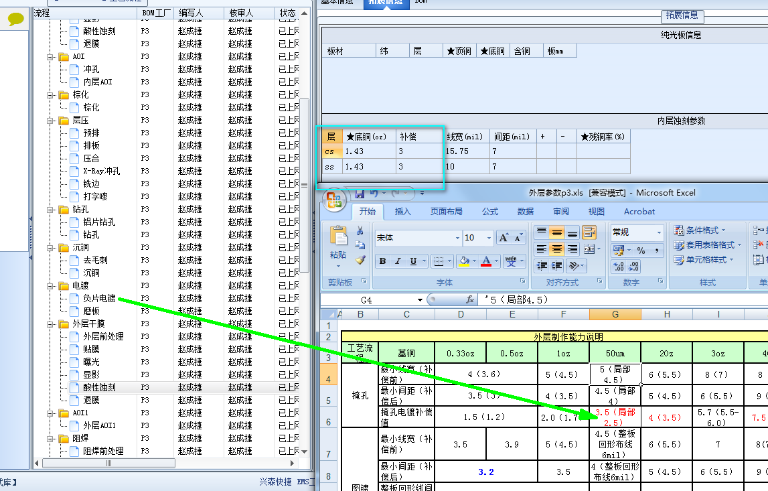Align cell text to bottom

click(572, 232)
